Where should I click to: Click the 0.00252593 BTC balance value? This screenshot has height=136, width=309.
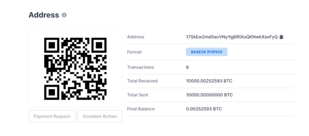pyautogui.click(x=204, y=109)
